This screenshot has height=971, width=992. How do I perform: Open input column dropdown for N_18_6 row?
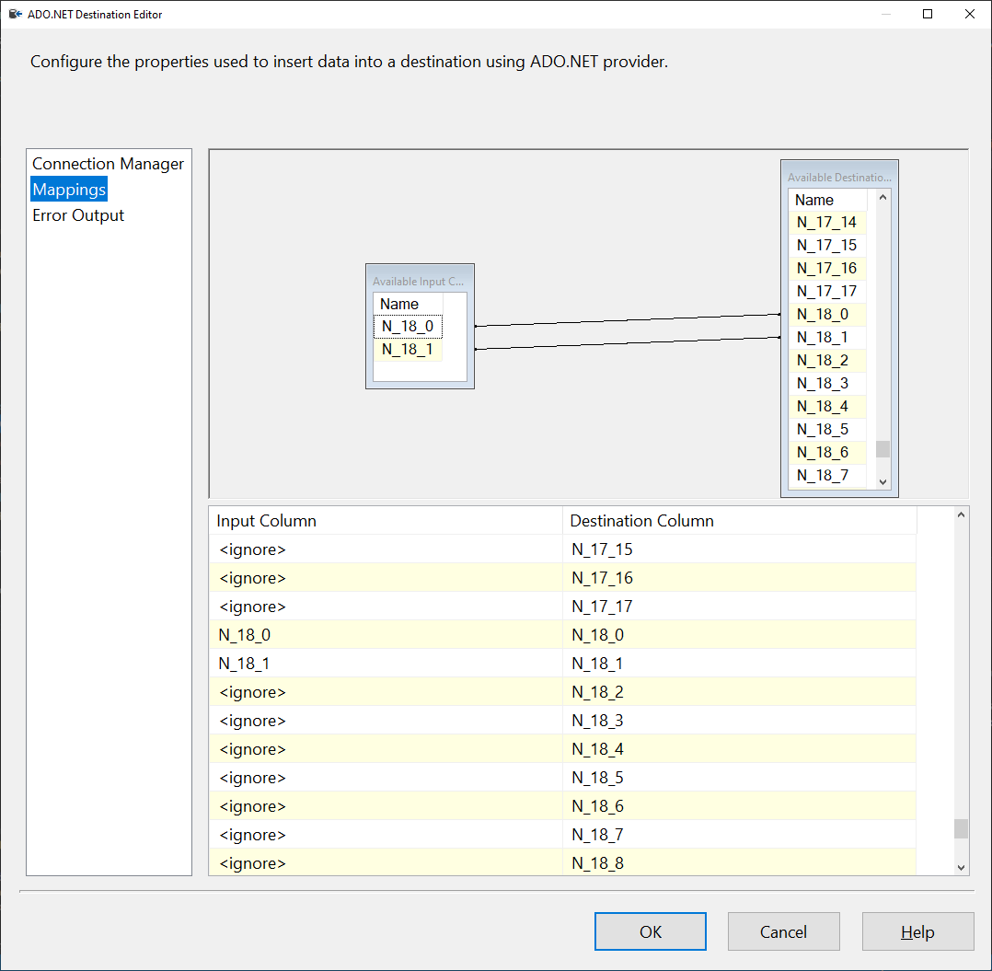tap(386, 806)
